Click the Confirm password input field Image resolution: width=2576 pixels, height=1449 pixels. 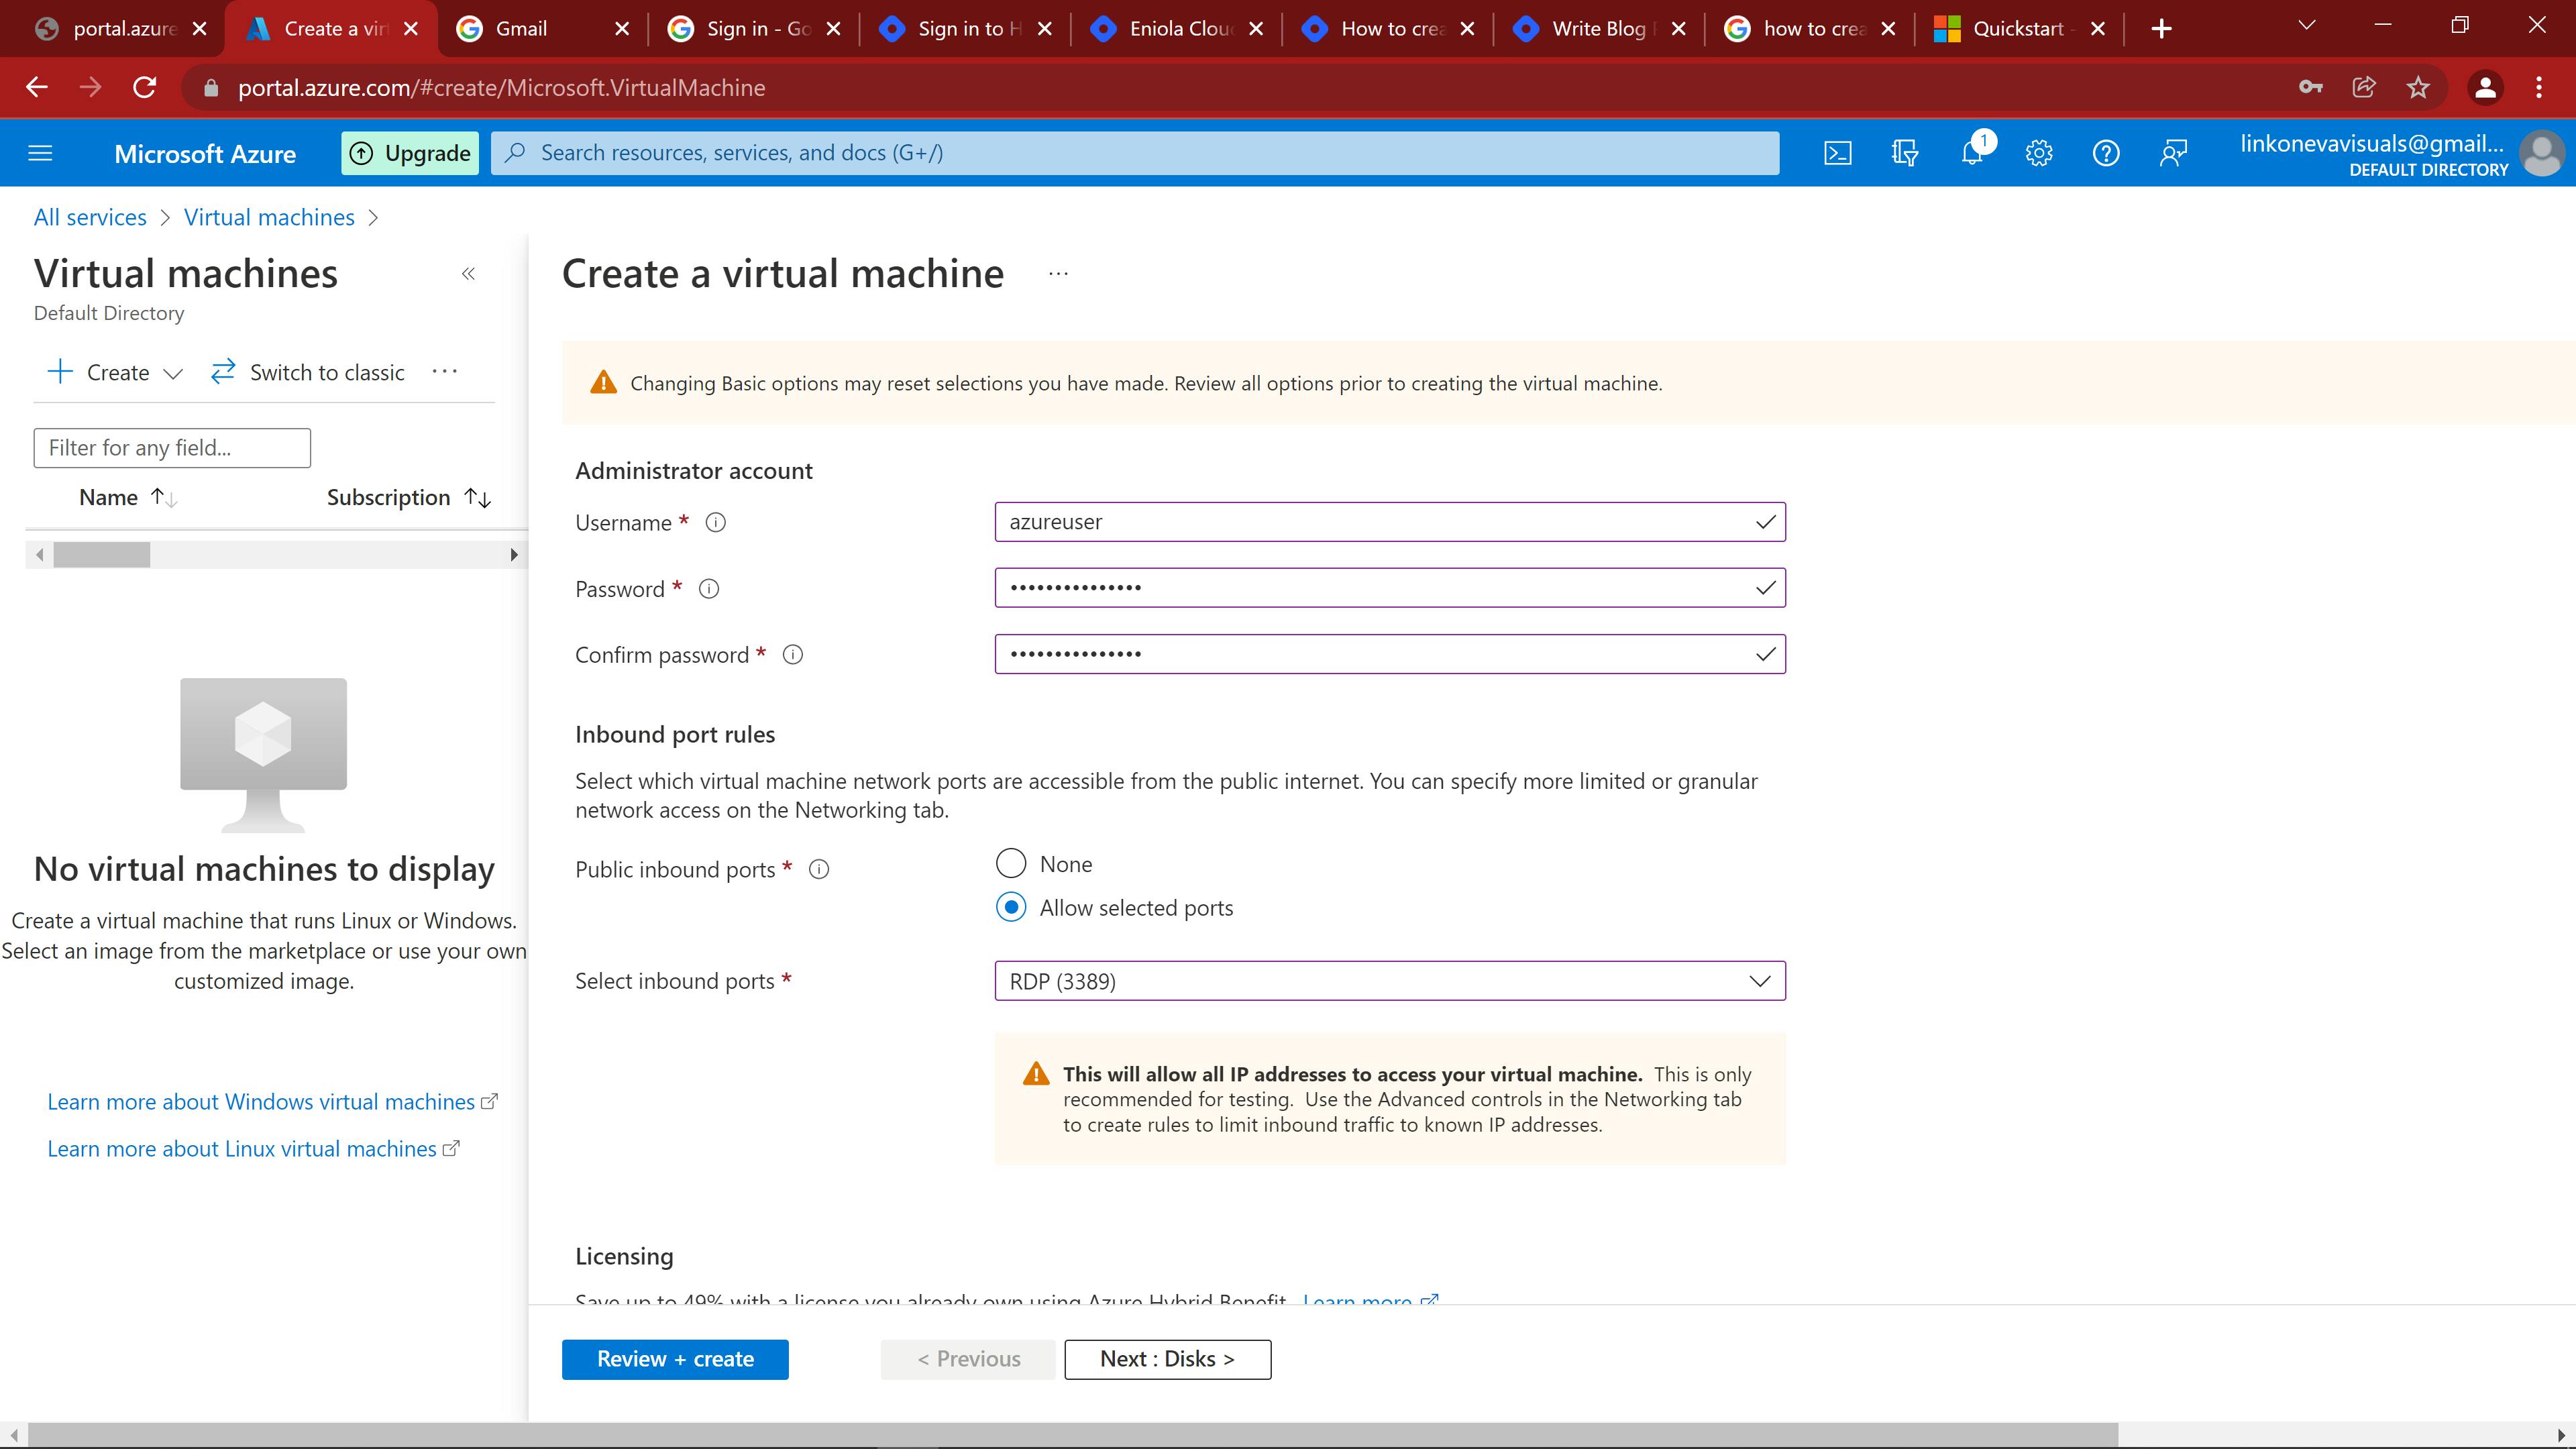click(x=1390, y=654)
